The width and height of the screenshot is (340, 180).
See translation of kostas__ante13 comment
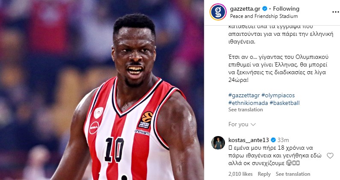(x=293, y=174)
